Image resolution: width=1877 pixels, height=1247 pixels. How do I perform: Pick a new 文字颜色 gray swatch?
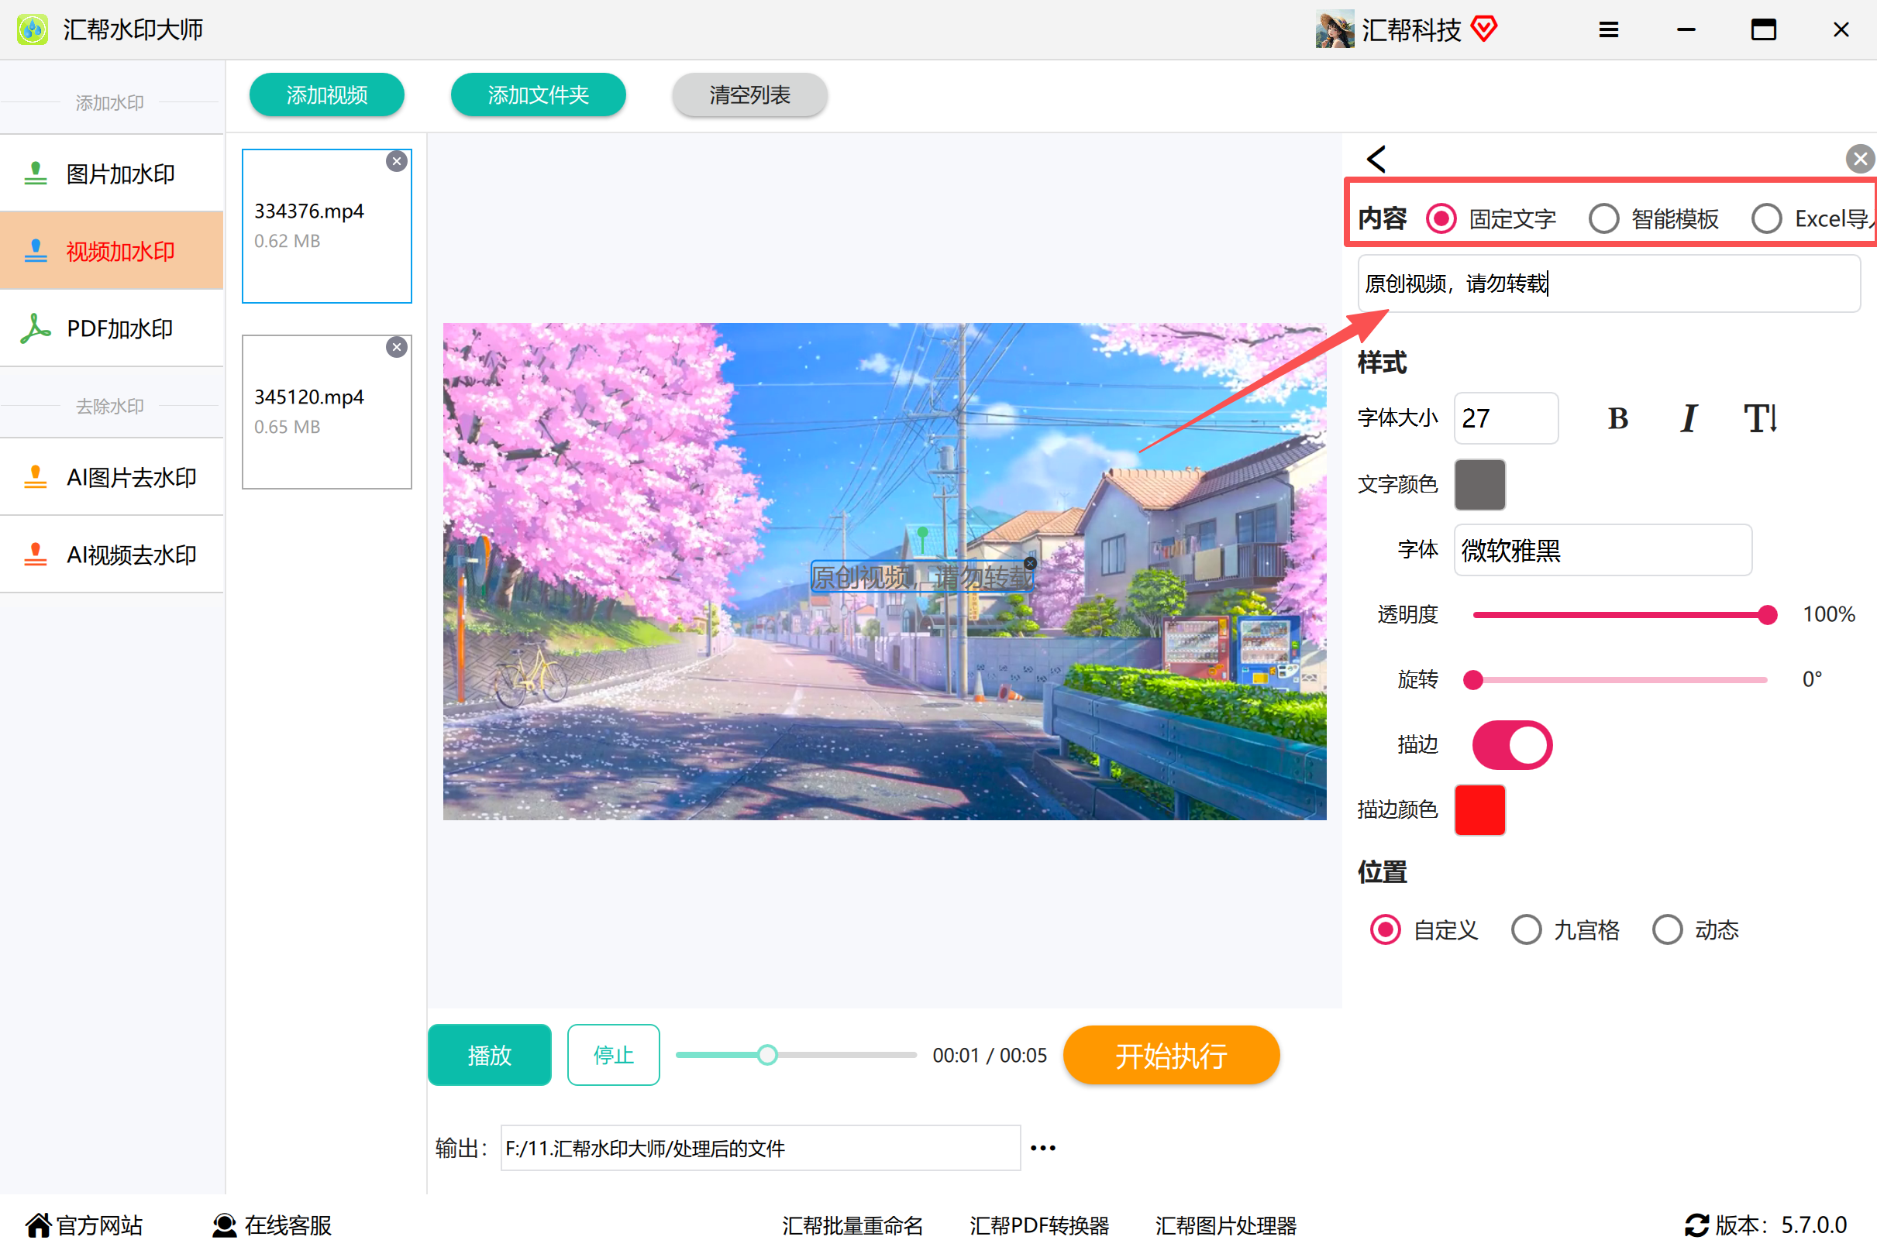[x=1479, y=484]
